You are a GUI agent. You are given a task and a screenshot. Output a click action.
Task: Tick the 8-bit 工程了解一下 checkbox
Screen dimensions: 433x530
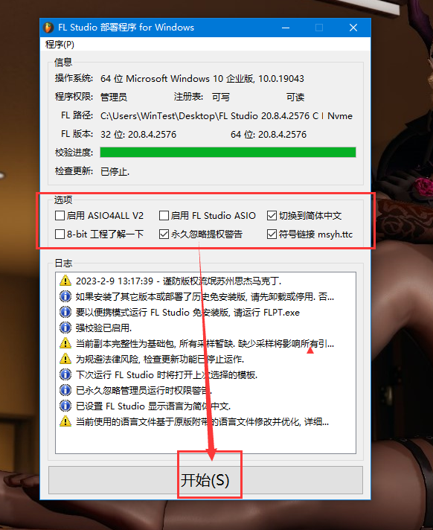[60, 234]
